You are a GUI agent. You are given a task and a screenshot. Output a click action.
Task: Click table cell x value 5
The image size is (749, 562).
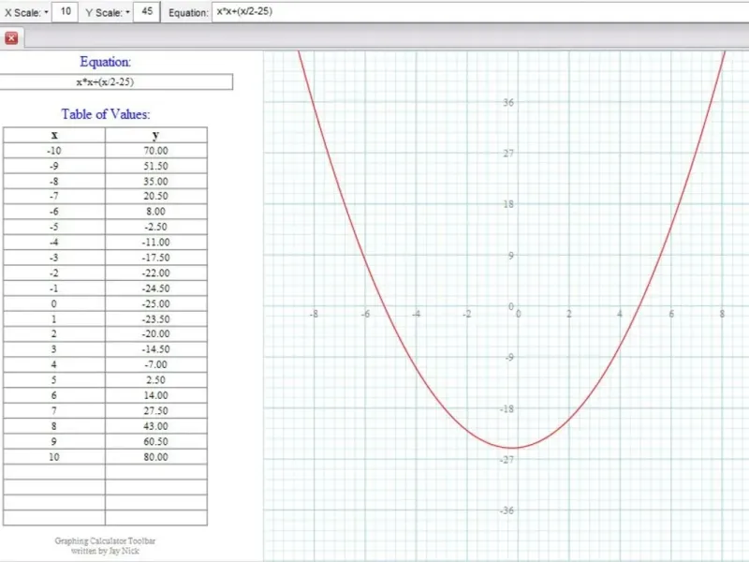(54, 380)
